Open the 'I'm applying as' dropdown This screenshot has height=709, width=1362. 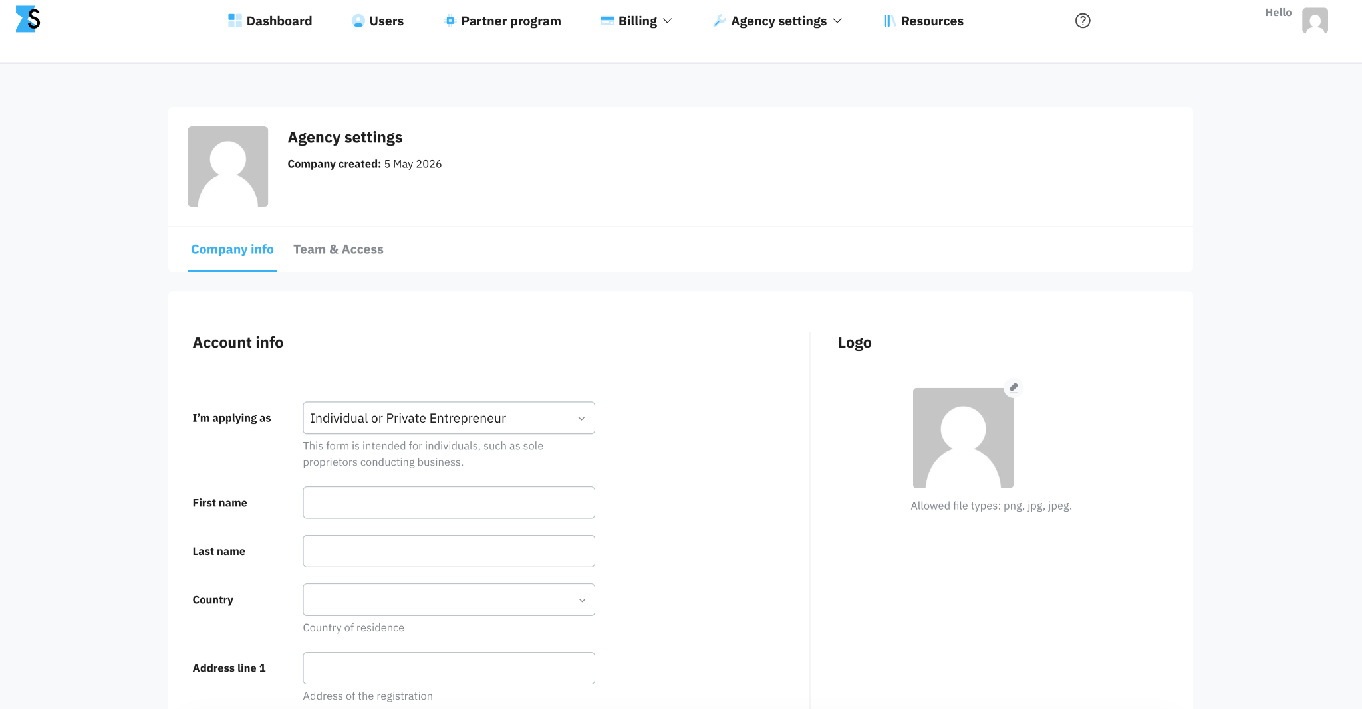[449, 418]
